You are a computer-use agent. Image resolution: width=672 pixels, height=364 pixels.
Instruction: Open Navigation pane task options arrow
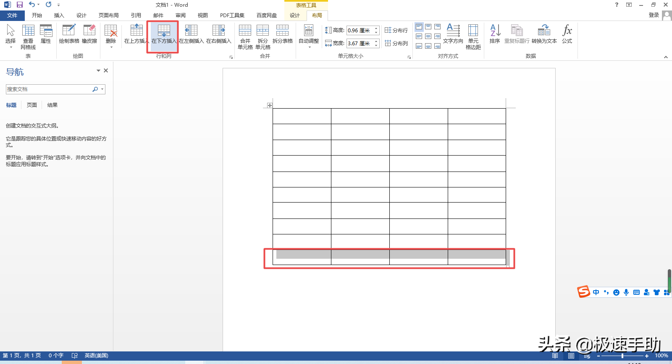coord(98,70)
